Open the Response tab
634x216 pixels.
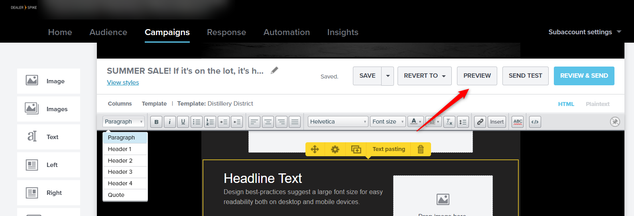coord(226,32)
